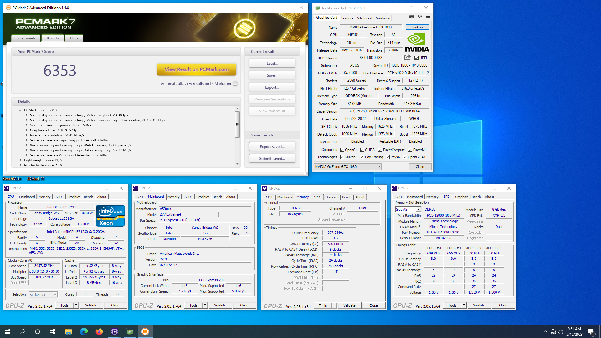Click the NVIDIA logo in GPU-Z
This screenshot has height=338, width=601.
417,43
